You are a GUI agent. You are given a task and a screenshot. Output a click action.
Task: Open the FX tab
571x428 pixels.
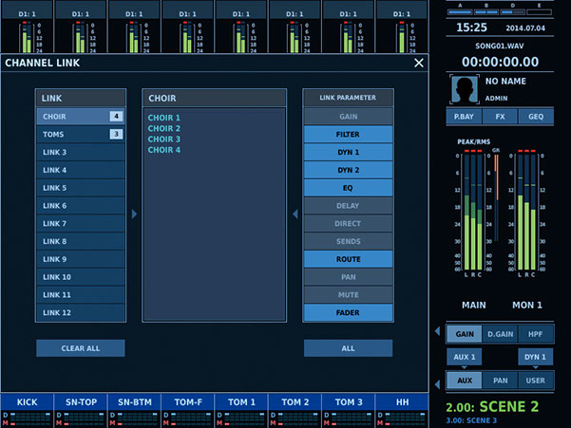pyautogui.click(x=500, y=117)
